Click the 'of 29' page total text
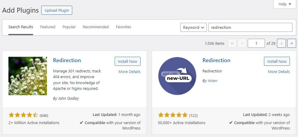Image resolution: width=298 pixels, height=137 pixels. point(271,44)
